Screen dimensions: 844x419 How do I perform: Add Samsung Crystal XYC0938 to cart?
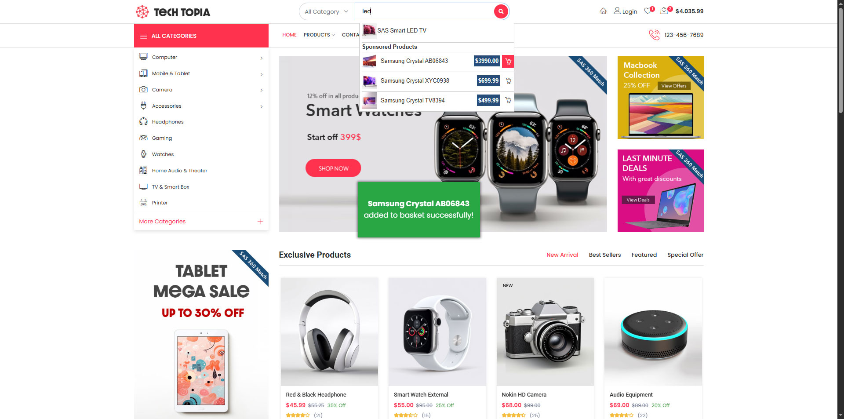pos(508,81)
